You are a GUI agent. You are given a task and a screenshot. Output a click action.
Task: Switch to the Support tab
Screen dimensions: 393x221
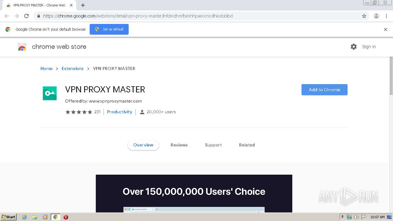(213, 145)
